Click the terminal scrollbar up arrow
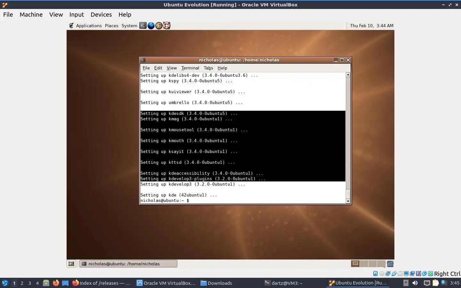The height and width of the screenshot is (288, 461). tap(348, 75)
